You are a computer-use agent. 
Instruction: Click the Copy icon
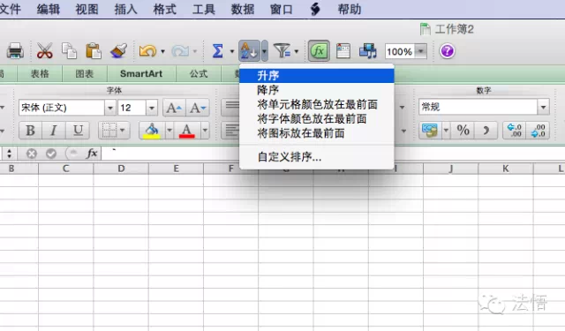click(69, 51)
